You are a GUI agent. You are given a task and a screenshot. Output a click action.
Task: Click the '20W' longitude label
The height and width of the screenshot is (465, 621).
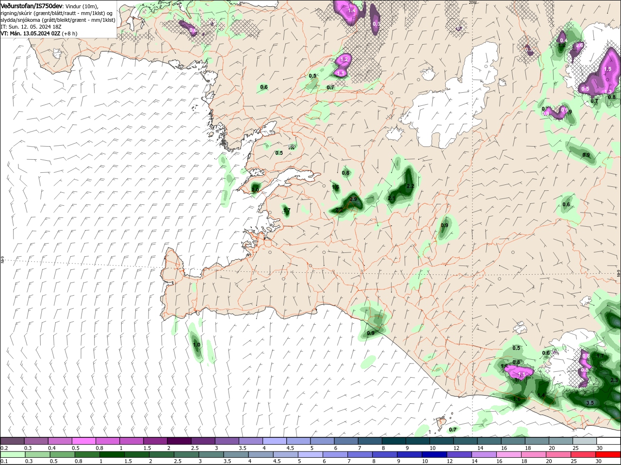click(473, 2)
